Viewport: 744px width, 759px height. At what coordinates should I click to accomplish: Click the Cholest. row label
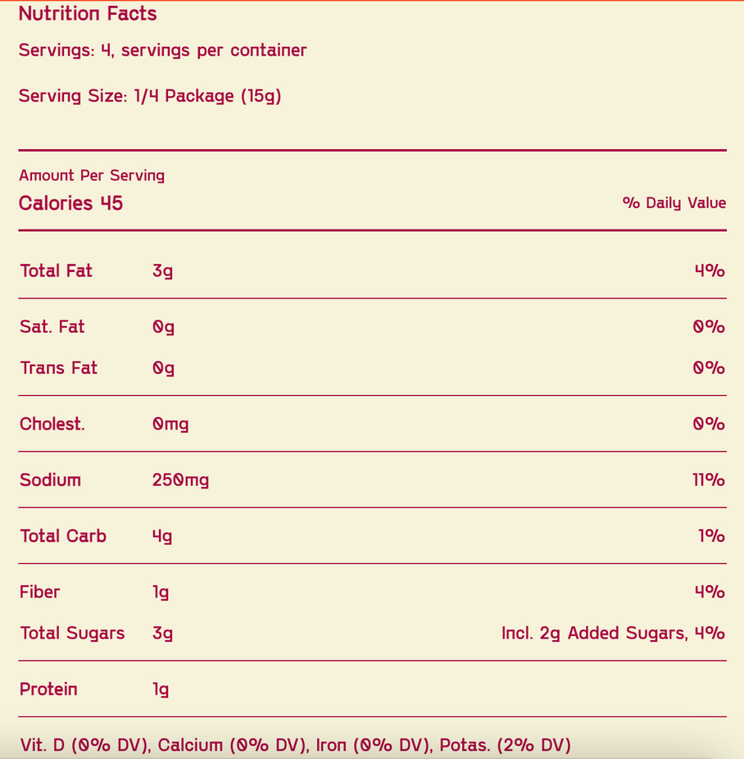[52, 424]
